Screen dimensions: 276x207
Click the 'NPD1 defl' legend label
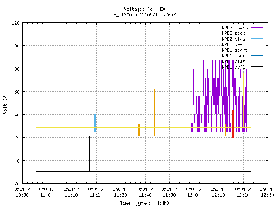233,67
